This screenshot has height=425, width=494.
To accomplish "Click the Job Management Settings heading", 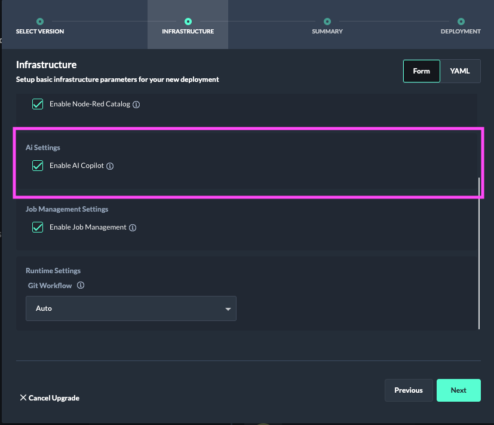I will (67, 209).
